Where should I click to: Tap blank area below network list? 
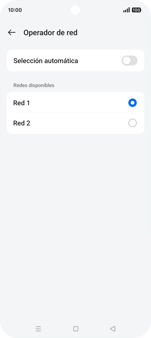tap(75, 216)
